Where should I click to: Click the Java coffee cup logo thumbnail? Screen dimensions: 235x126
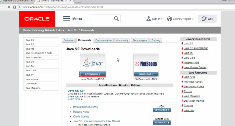[93, 63]
